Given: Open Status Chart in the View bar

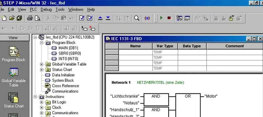Looking at the screenshot, I should (13, 100).
